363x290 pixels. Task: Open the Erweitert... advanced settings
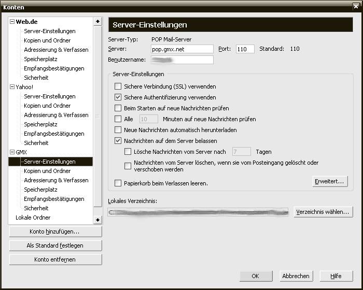pyautogui.click(x=330, y=181)
